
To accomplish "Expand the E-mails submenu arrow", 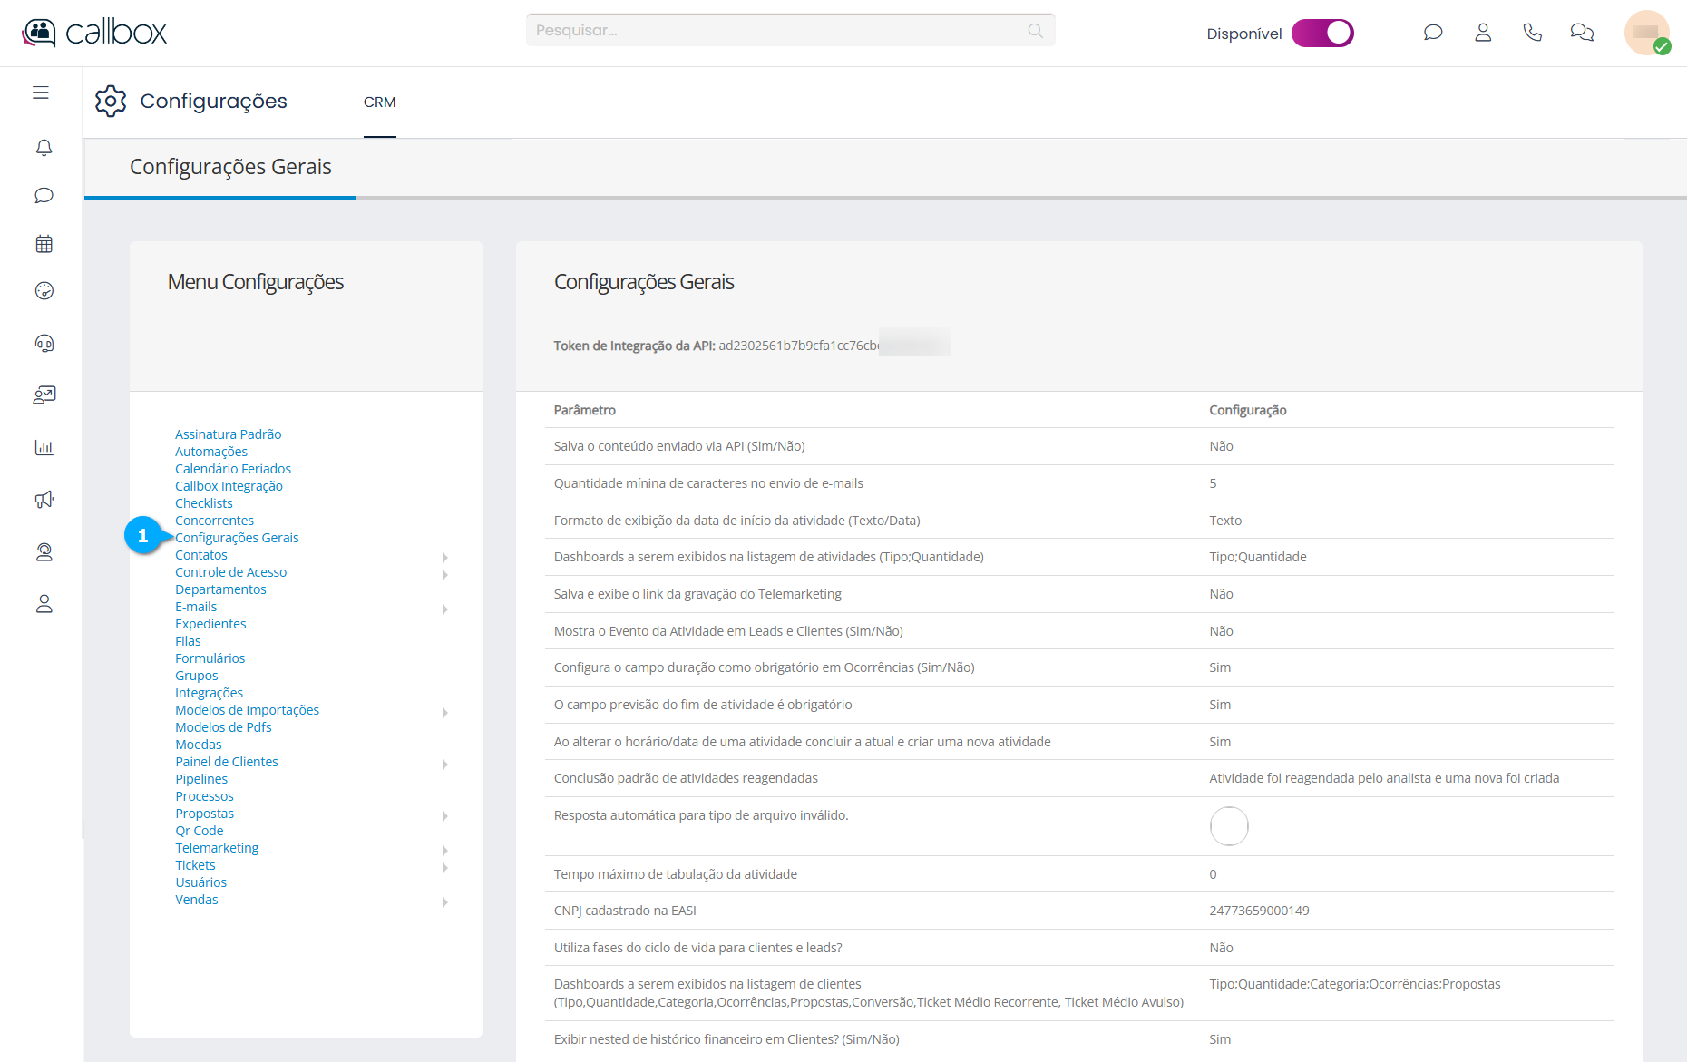I will tap(444, 609).
